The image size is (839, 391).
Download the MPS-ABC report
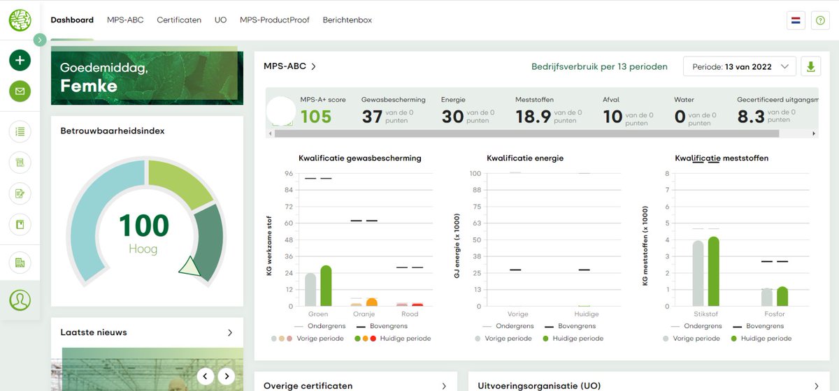tap(810, 66)
